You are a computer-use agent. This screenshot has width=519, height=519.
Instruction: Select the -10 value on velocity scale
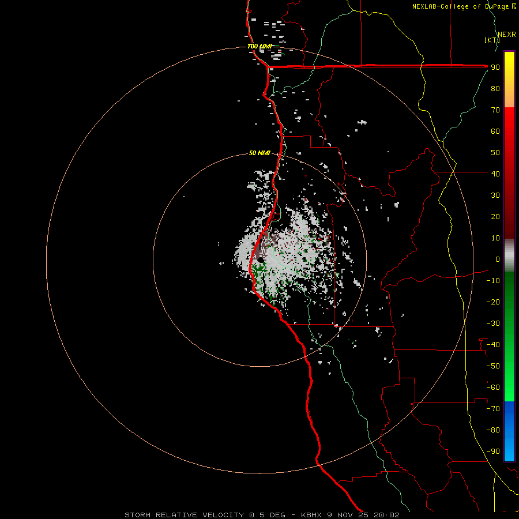tap(493, 281)
